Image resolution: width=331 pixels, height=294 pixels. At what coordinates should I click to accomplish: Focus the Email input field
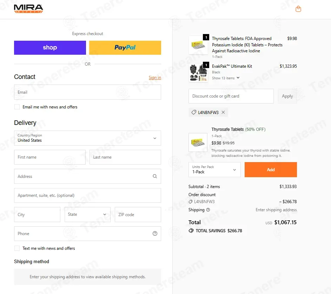pyautogui.click(x=87, y=92)
